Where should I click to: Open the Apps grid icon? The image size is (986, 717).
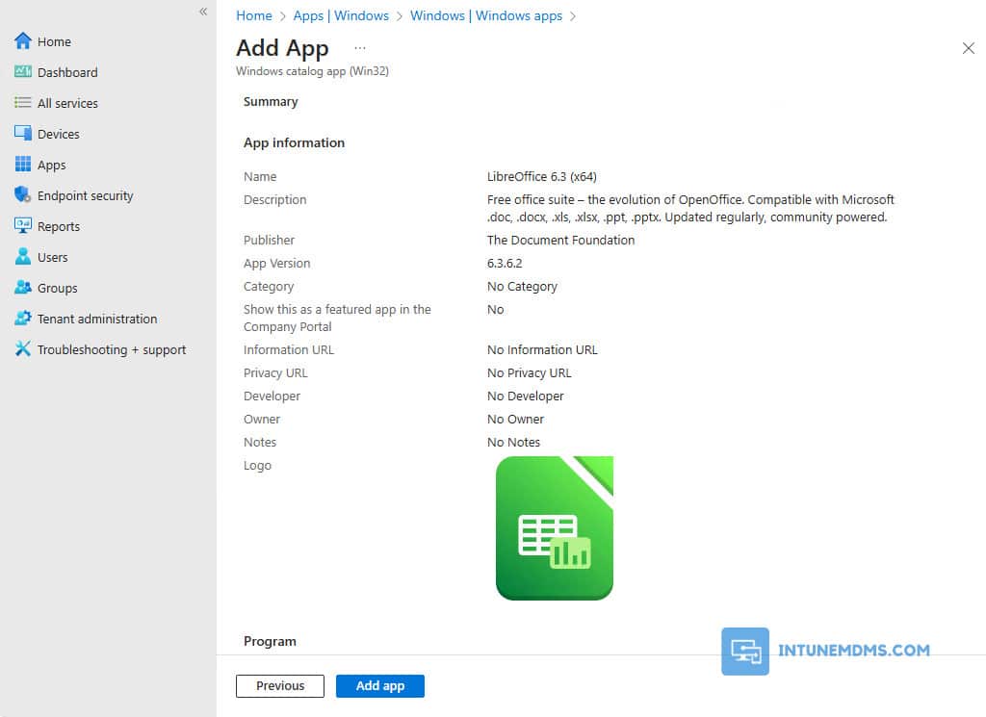click(x=23, y=164)
